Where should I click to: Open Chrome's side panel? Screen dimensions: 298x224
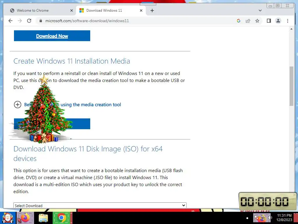click(x=269, y=21)
